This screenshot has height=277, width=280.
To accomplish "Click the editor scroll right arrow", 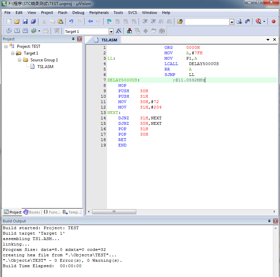I will tap(274, 212).
